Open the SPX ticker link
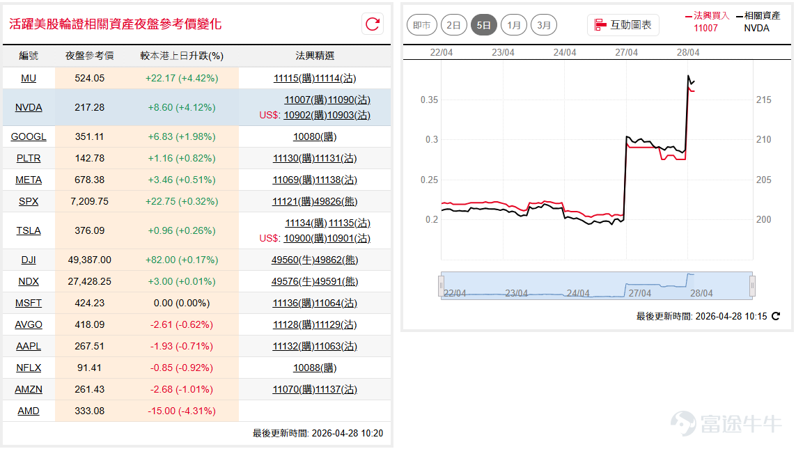This screenshot has height=449, width=796. point(29,201)
